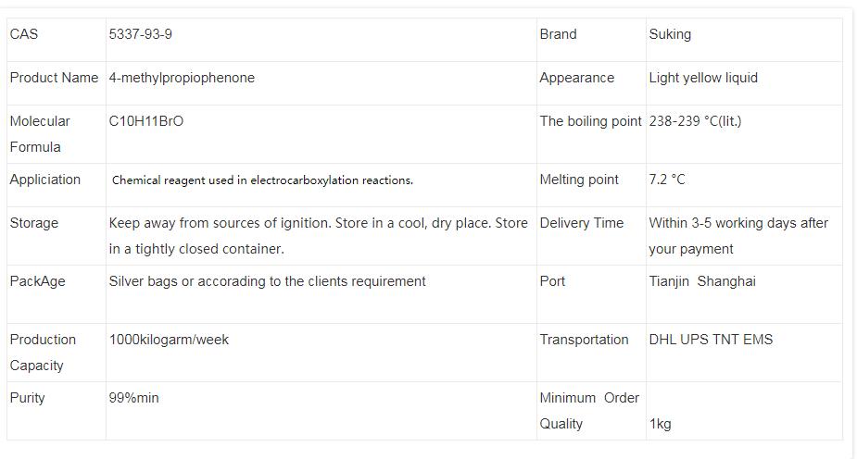Image resolution: width=857 pixels, height=459 pixels.
Task: Click the minimum order value 1kg
Action: coord(660,424)
